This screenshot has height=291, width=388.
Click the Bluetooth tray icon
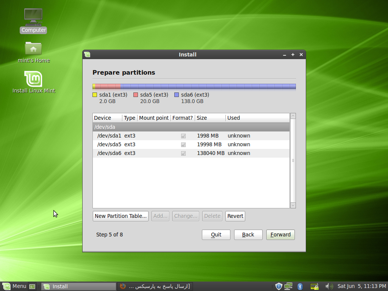point(300,286)
